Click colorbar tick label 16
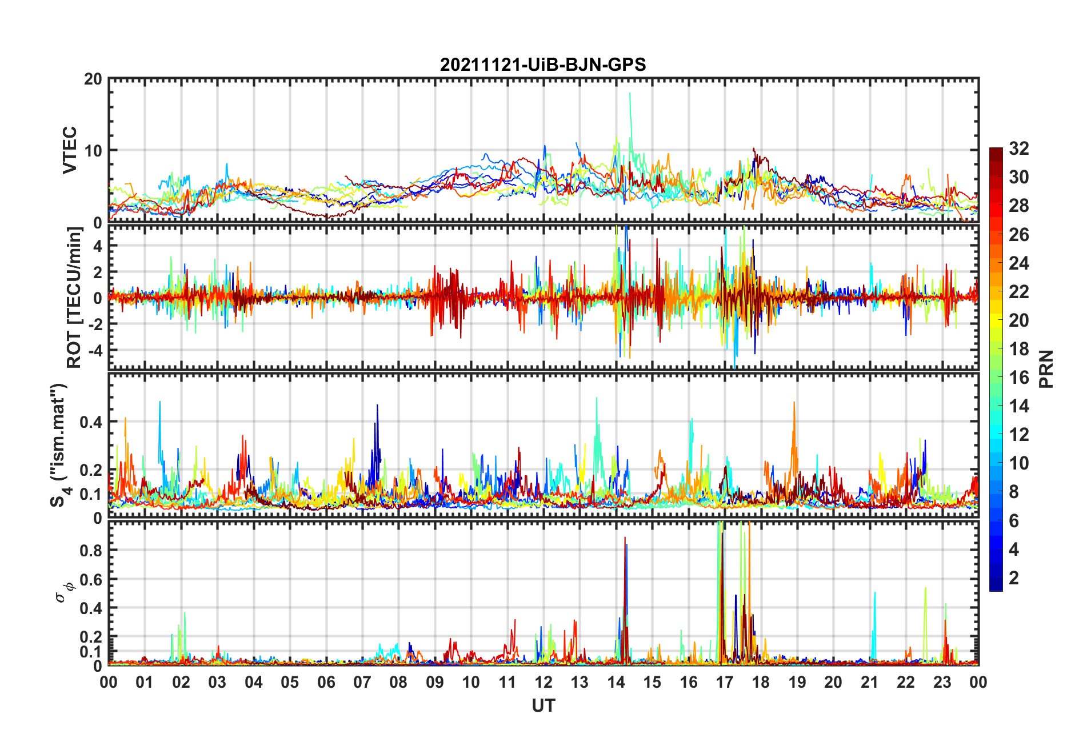This screenshot has height=738, width=1087. click(1019, 378)
